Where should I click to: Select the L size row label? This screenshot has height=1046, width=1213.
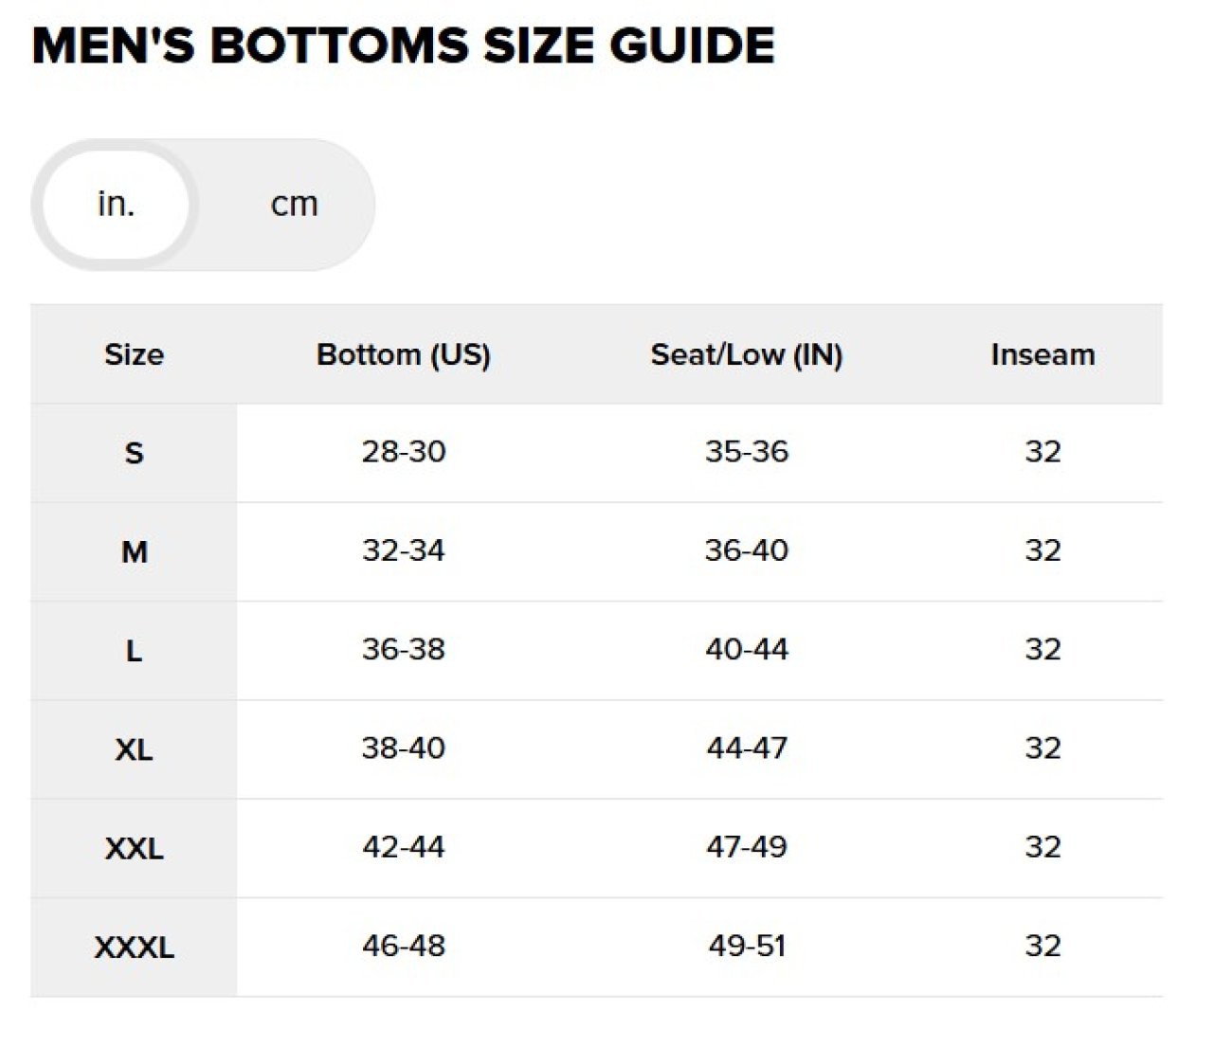(134, 651)
